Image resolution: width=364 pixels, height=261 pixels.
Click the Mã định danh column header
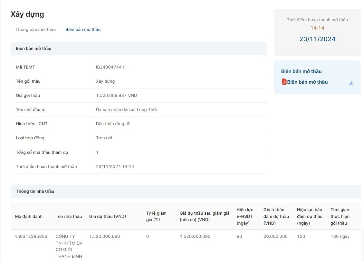(29, 216)
